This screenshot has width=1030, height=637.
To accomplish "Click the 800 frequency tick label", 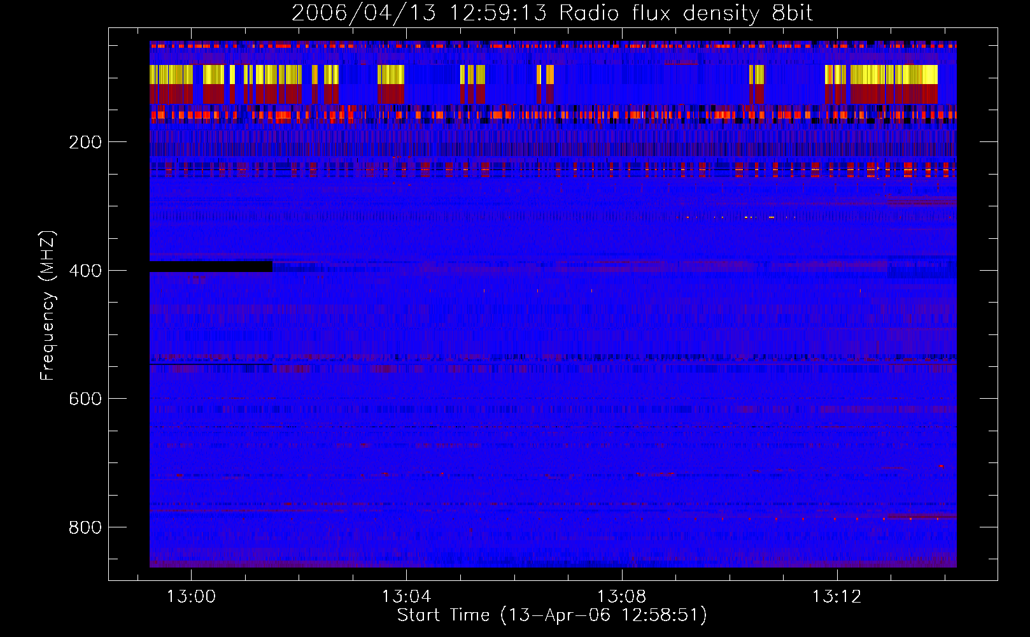I will (85, 527).
